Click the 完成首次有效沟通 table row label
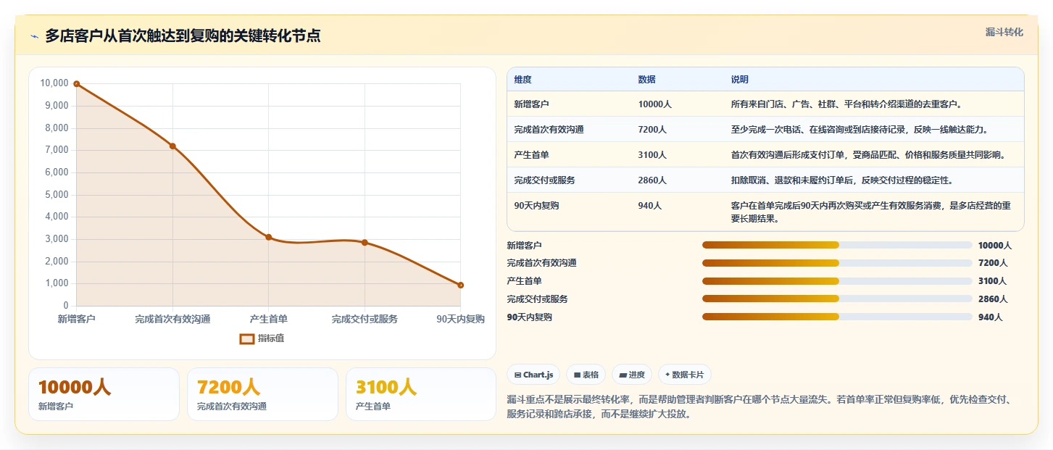The image size is (1053, 450). (x=549, y=130)
